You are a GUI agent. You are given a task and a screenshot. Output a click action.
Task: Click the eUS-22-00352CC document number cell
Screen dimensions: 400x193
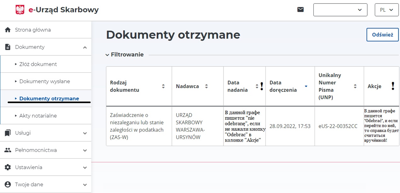(x=338, y=126)
